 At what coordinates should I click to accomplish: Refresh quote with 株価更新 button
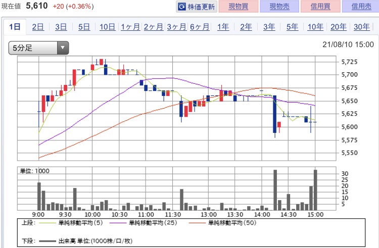coord(197,7)
